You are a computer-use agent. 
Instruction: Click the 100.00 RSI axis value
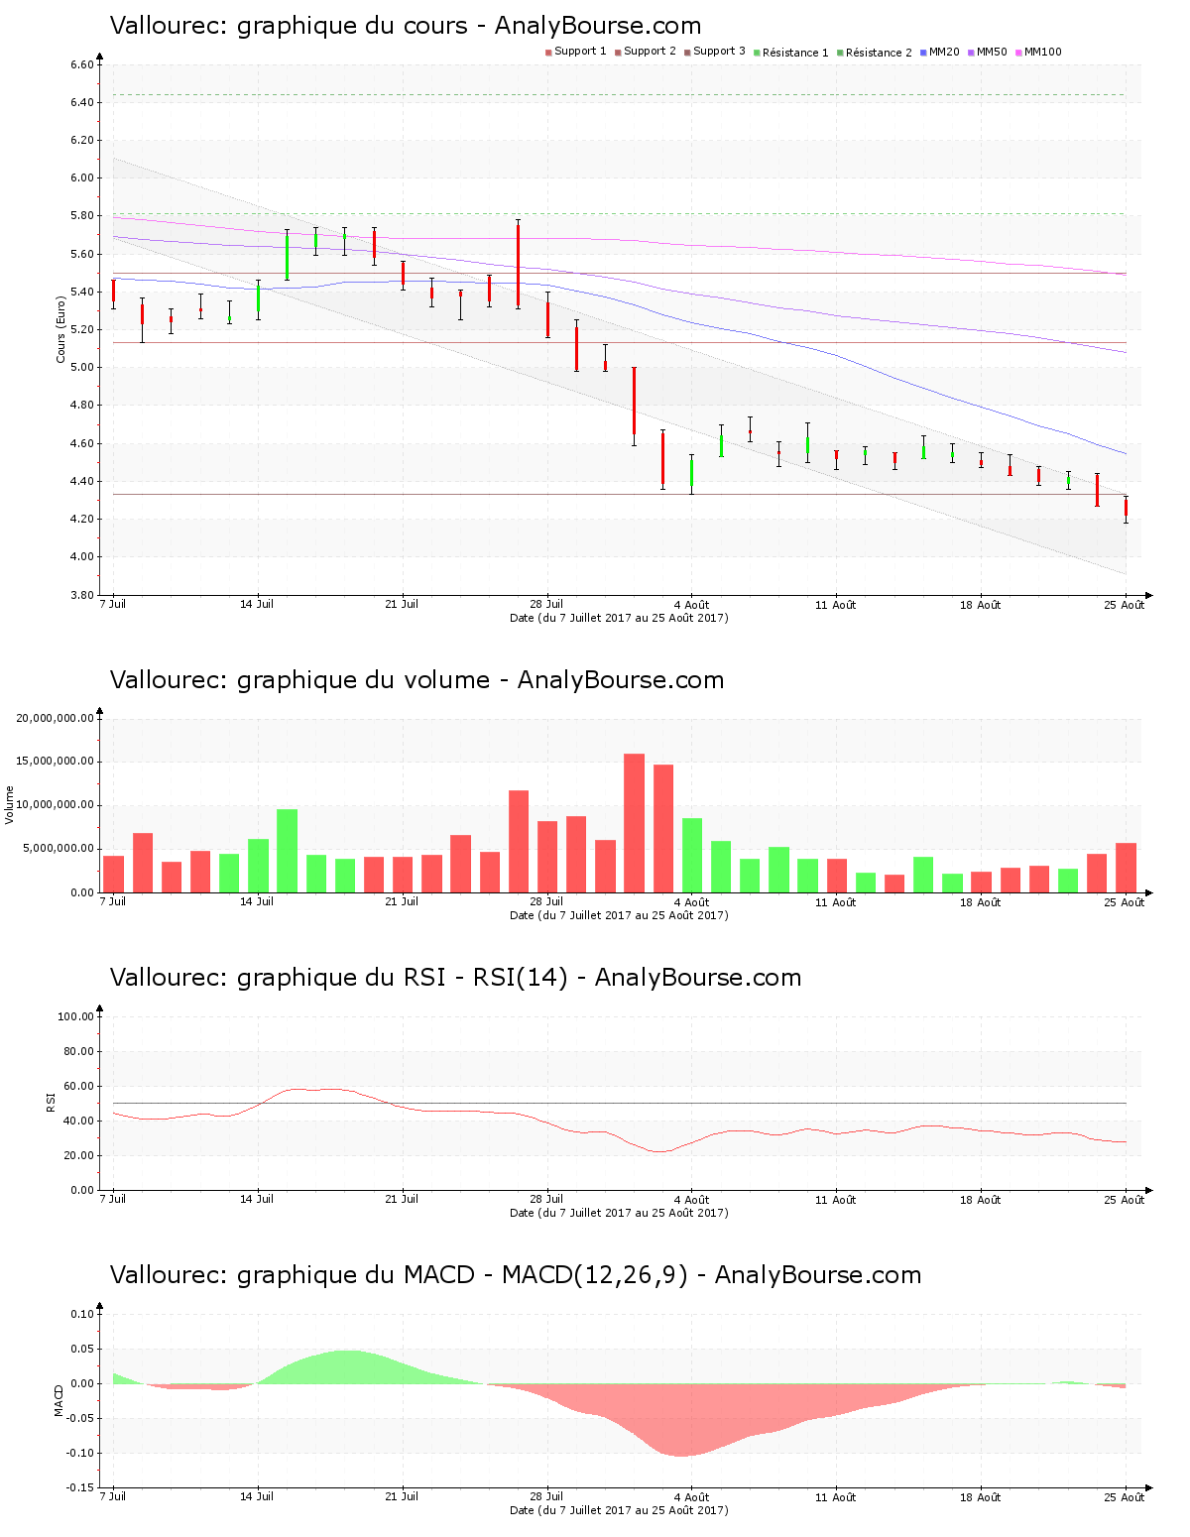[76, 1017]
